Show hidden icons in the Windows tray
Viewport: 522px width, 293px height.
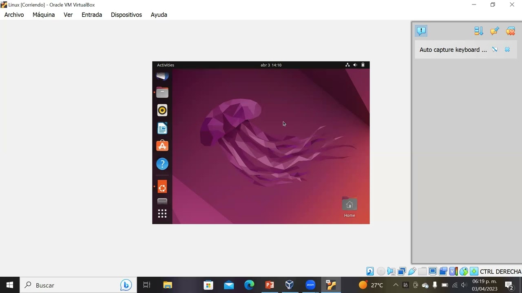click(x=396, y=285)
